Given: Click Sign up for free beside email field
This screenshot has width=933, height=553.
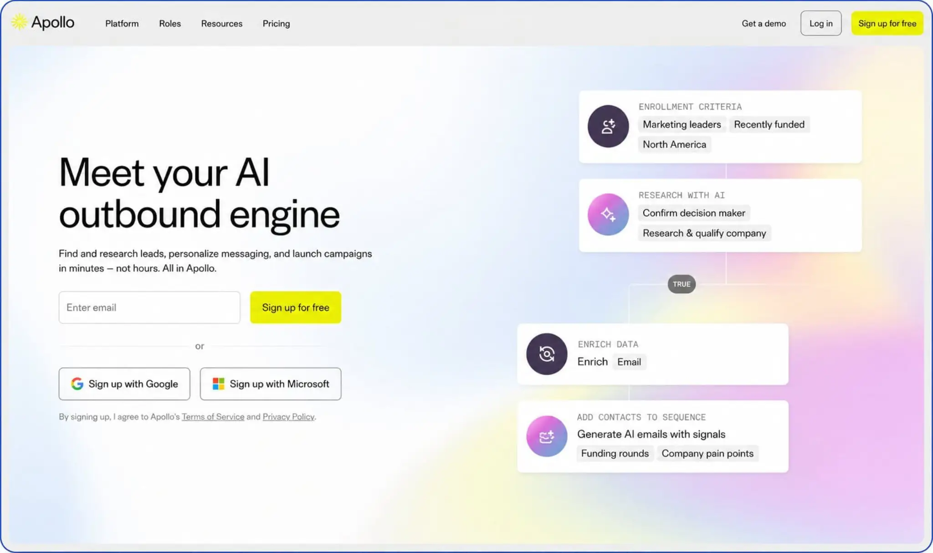Looking at the screenshot, I should pos(296,307).
